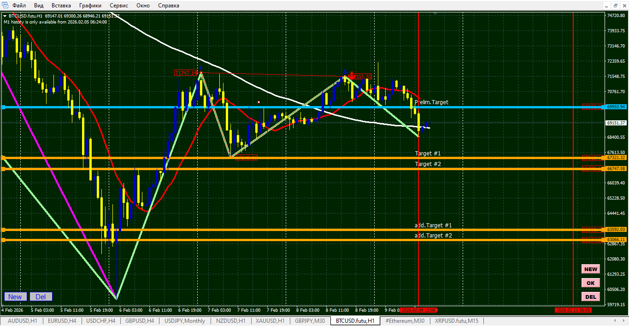Minimize the chart child window
Screen dimensions: 629x326
tap(606, 6)
